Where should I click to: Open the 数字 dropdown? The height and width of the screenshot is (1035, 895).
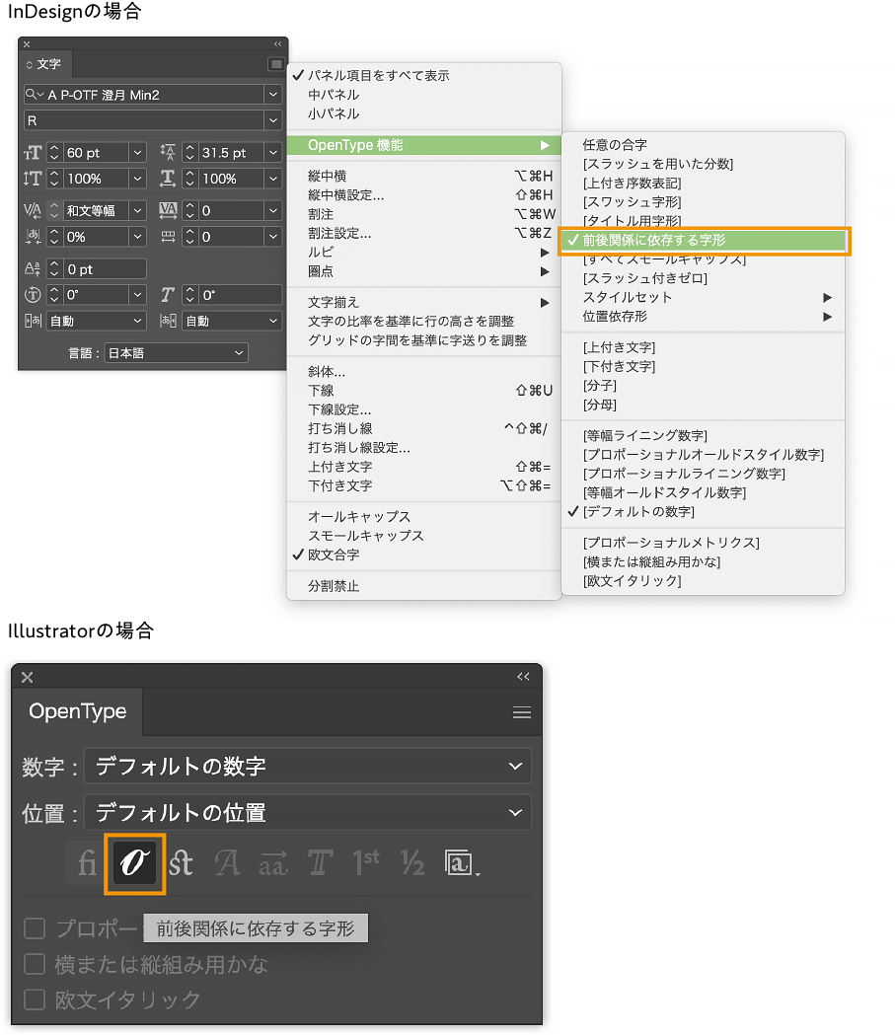tap(308, 767)
